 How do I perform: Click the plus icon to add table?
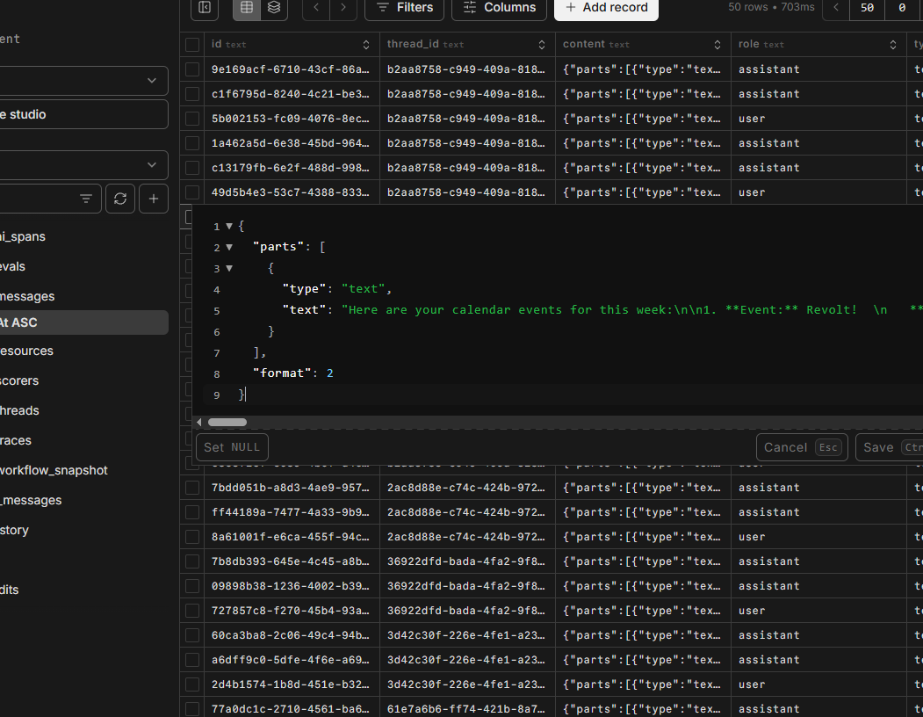154,199
